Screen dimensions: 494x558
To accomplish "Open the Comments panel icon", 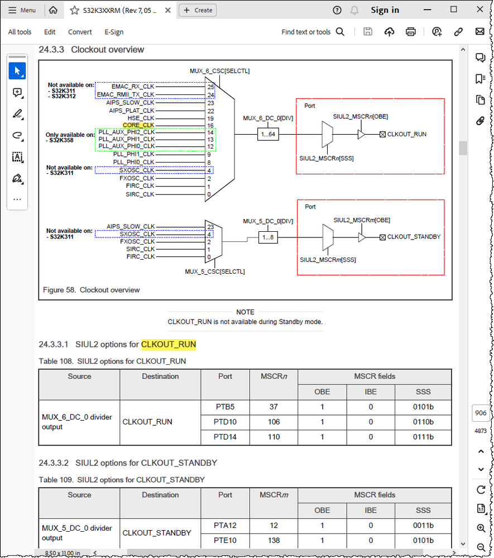I will point(481,58).
